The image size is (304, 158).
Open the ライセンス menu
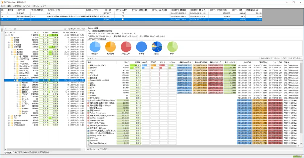point(26,7)
